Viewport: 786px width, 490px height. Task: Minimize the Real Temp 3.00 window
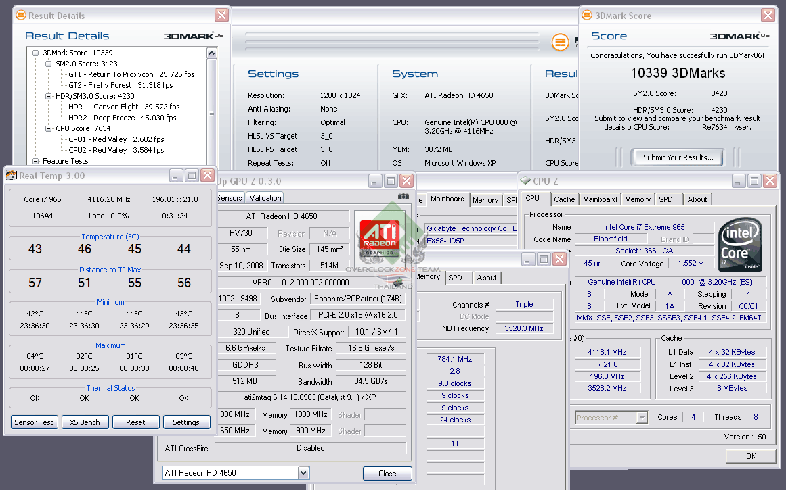(x=176, y=175)
